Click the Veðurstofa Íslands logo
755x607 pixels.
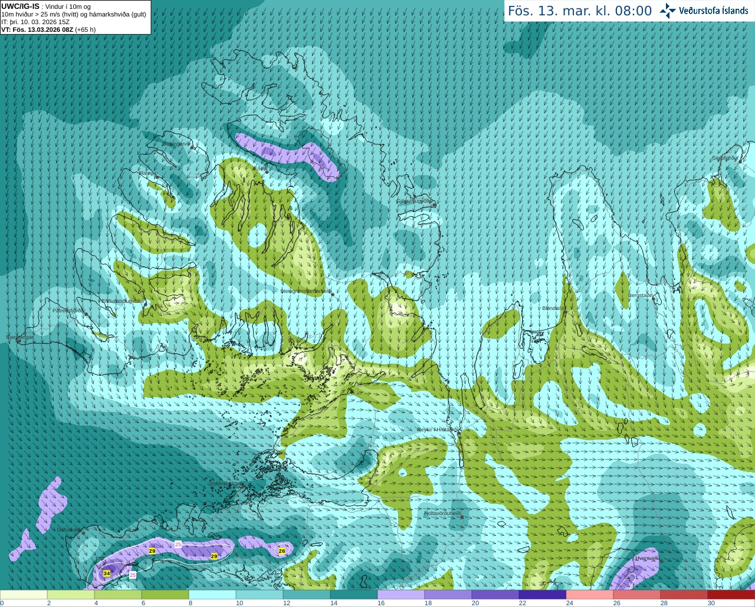point(703,11)
